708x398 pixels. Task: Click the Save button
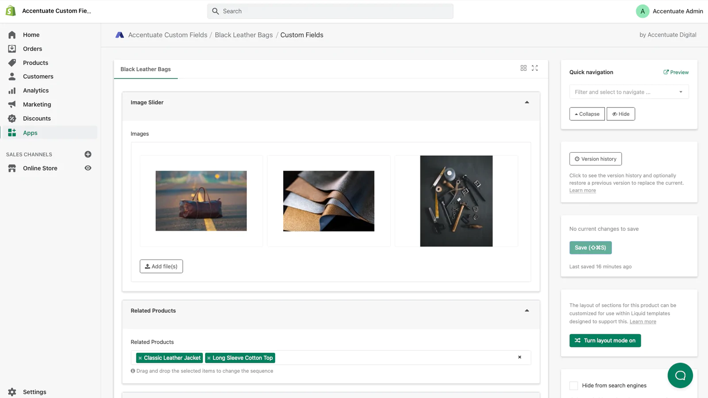[590, 248]
